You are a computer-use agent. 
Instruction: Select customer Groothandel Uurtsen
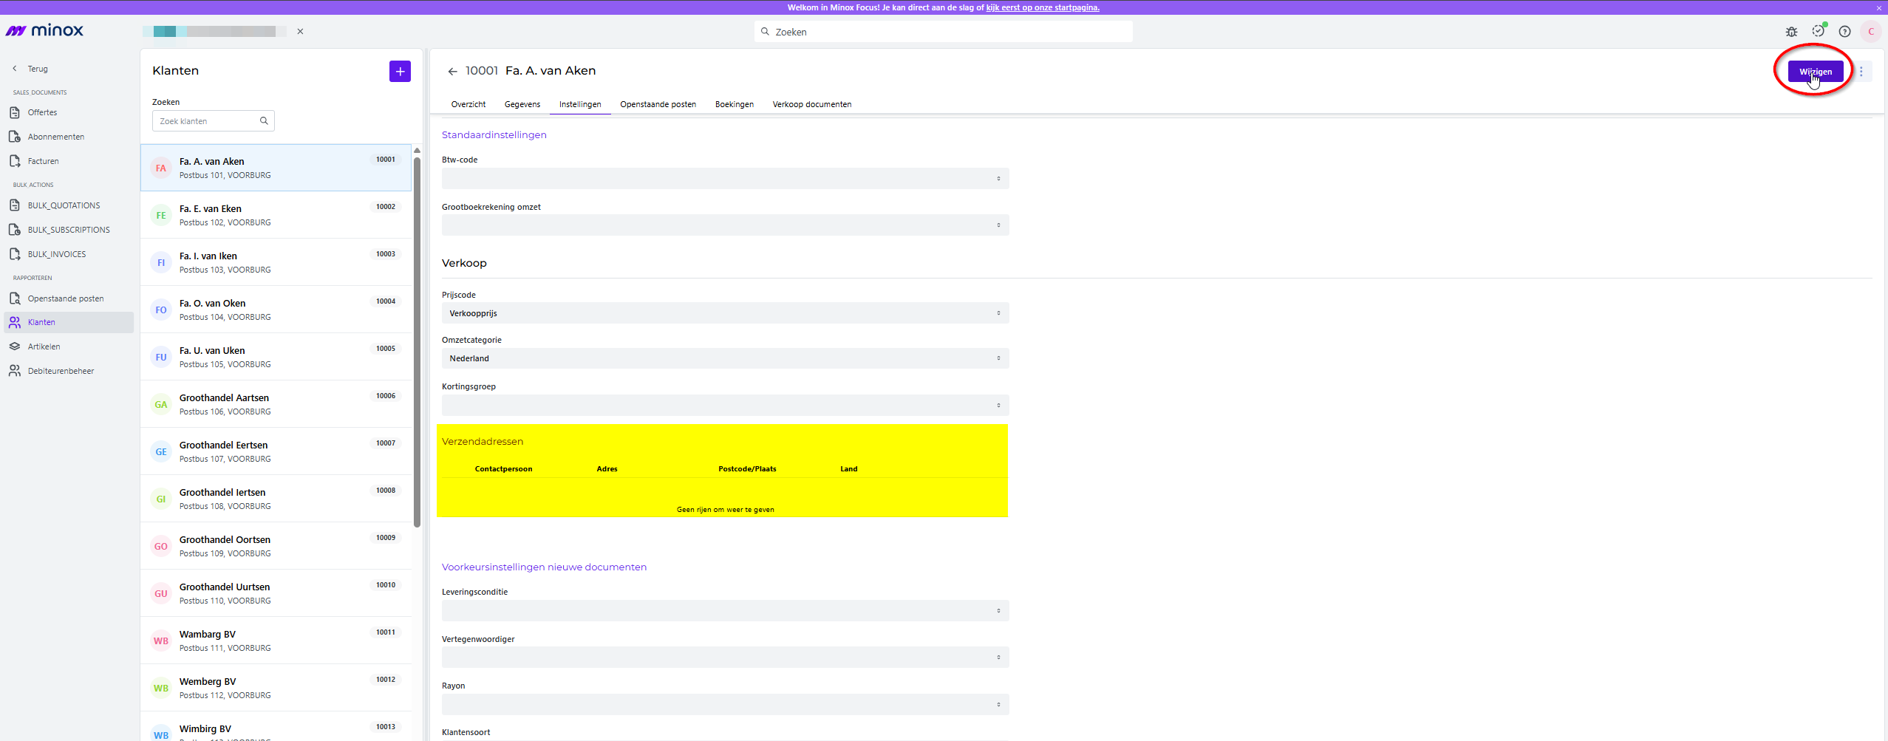point(276,593)
